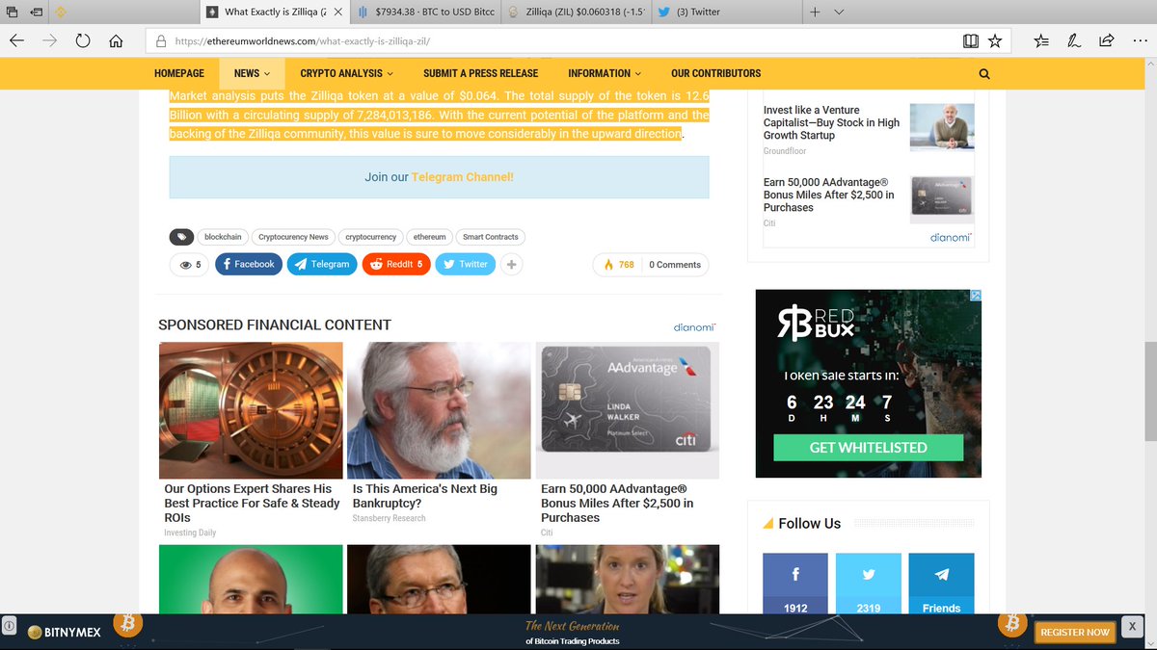Click GET WHITELISTED button

868,448
